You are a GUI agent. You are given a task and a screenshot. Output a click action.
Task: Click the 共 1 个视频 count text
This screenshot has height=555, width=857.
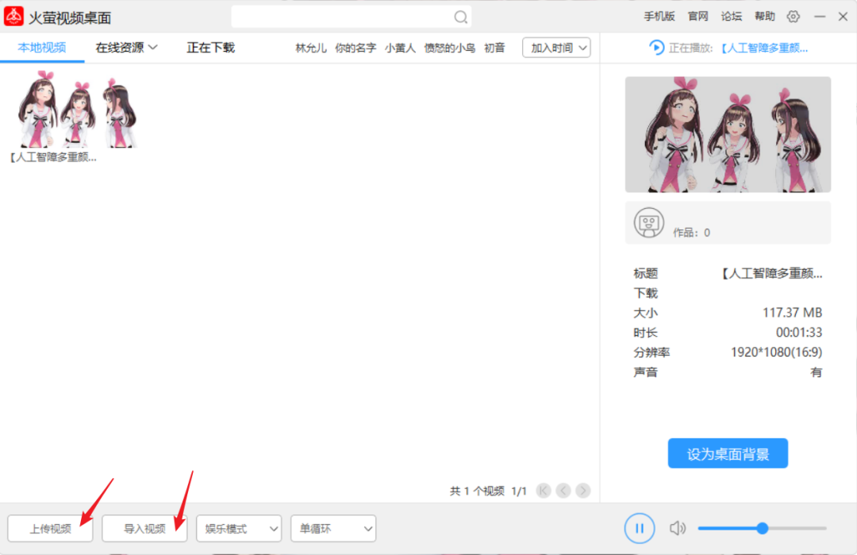point(477,491)
